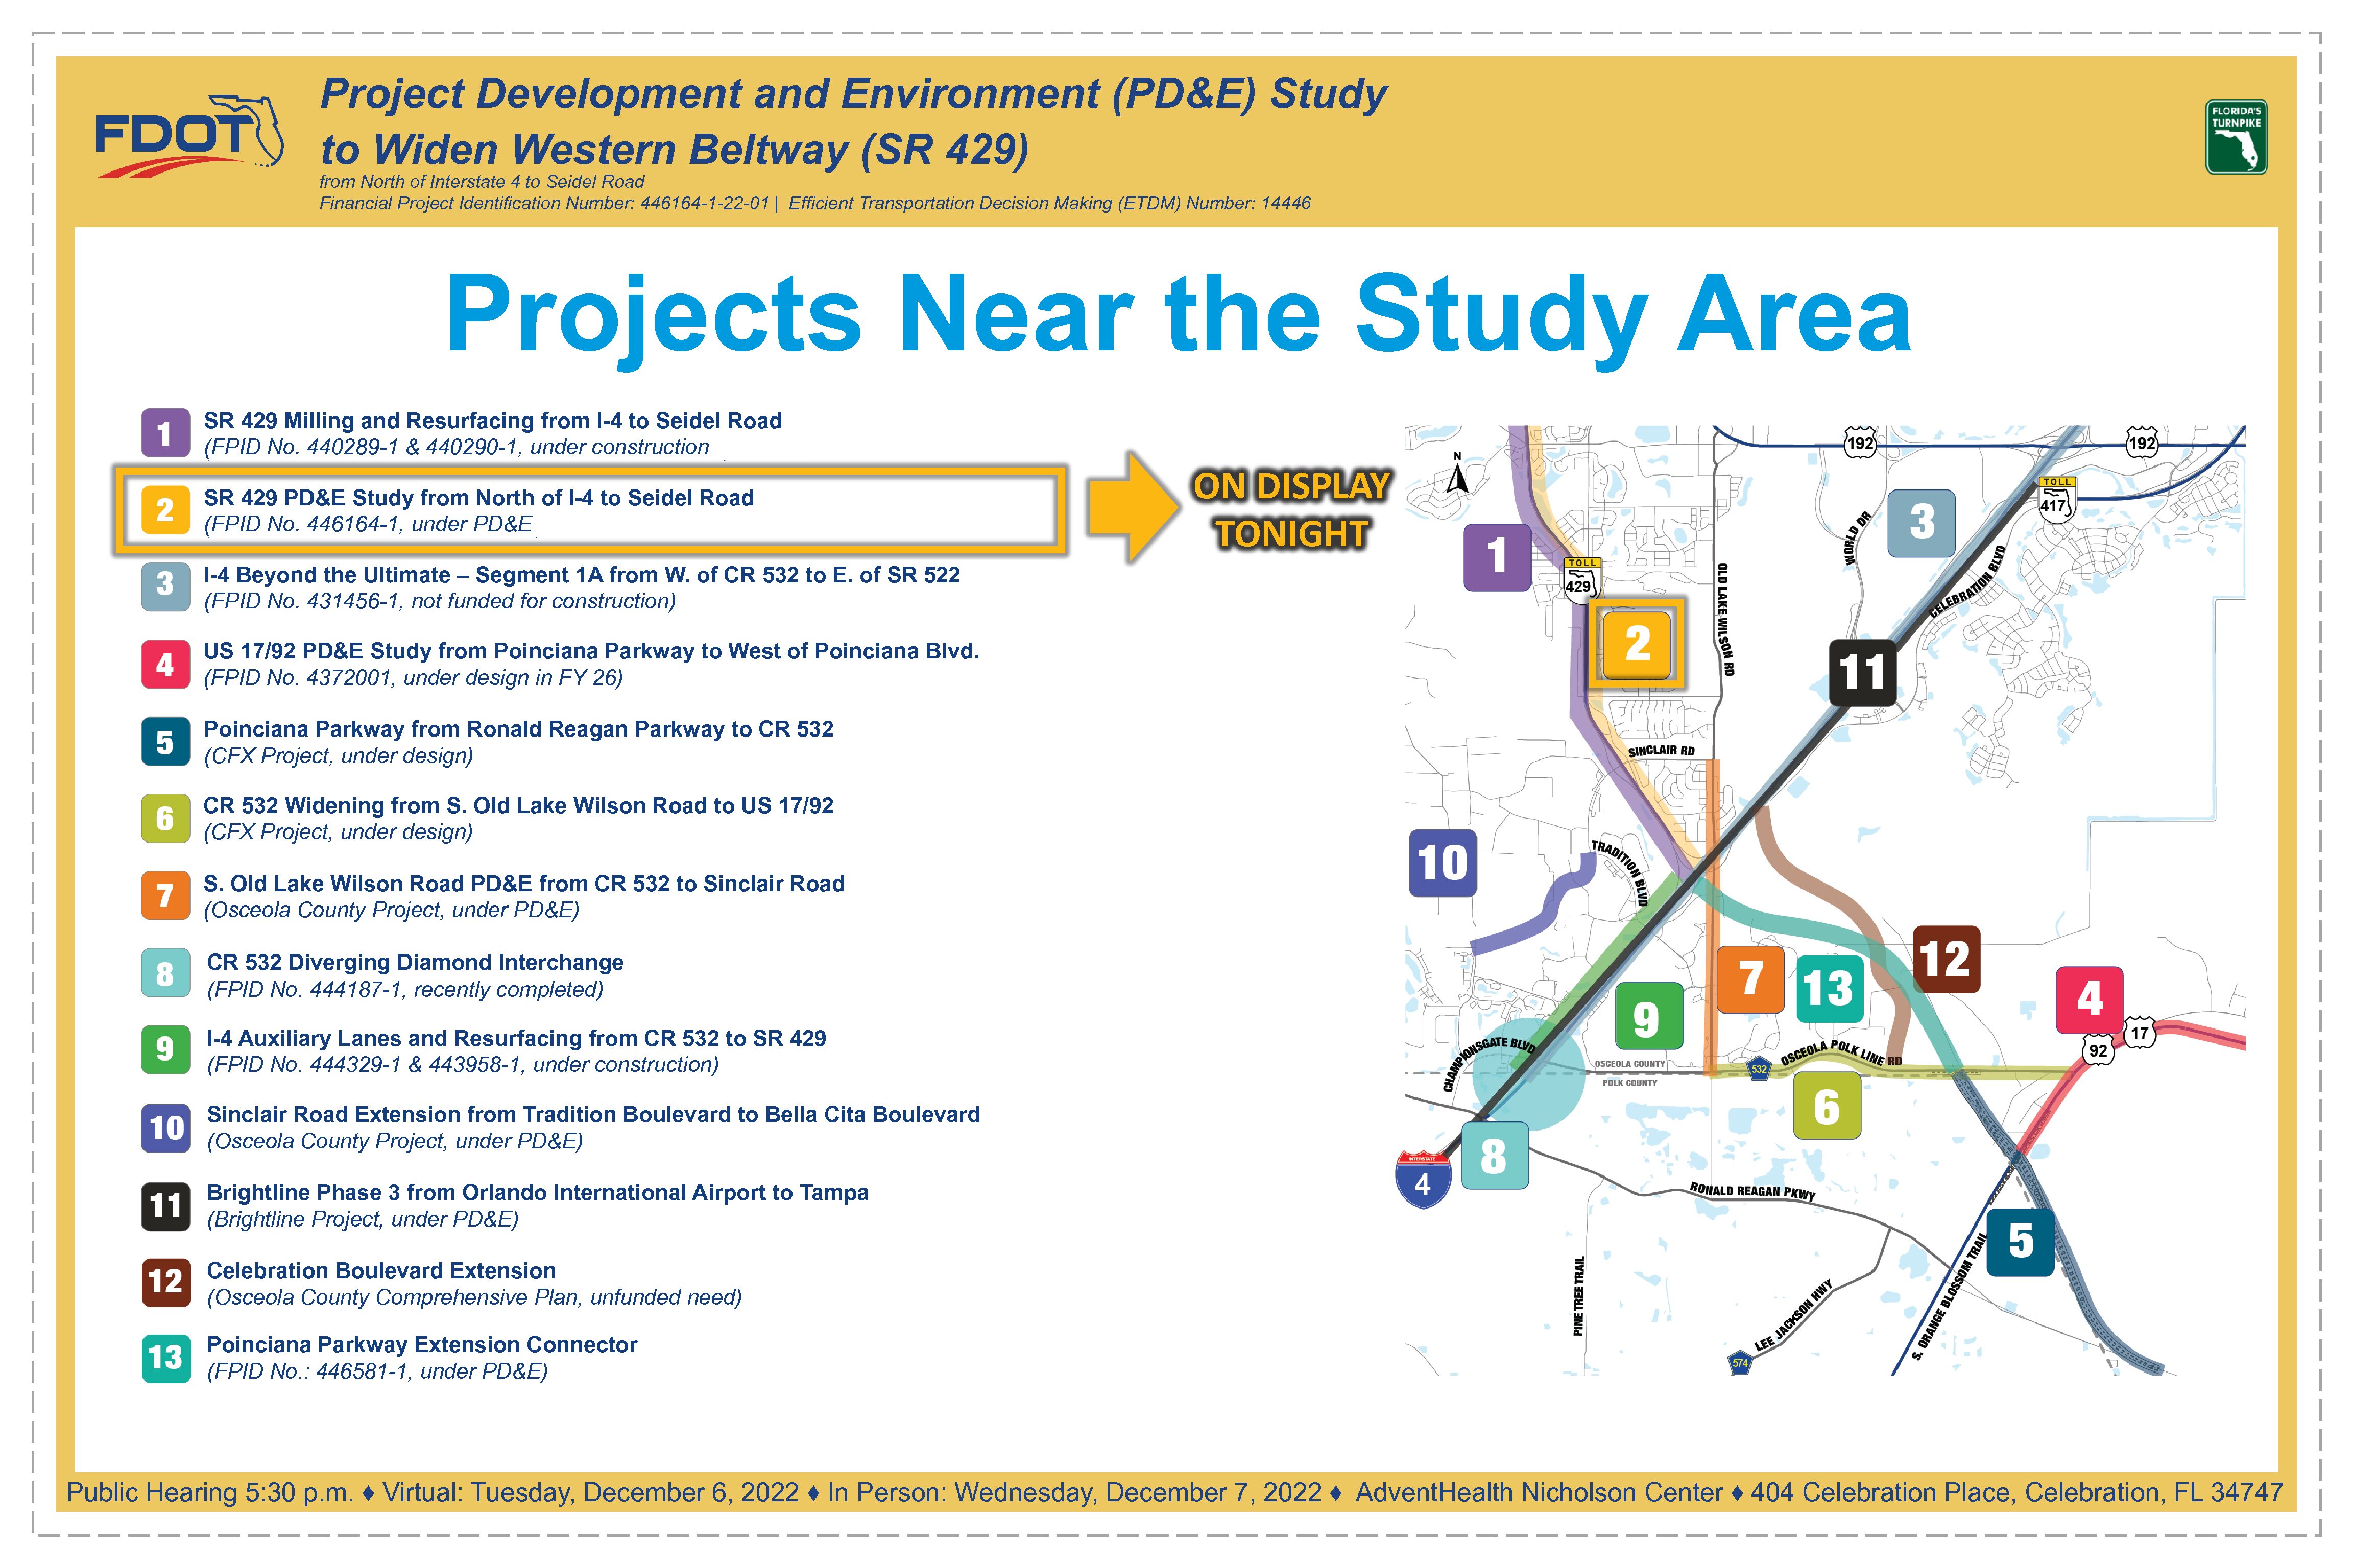
Task: Click the north arrow compass on the map
Action: (1458, 474)
